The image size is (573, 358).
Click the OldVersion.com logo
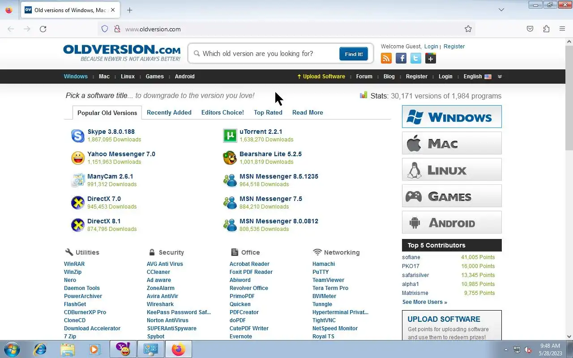(122, 53)
